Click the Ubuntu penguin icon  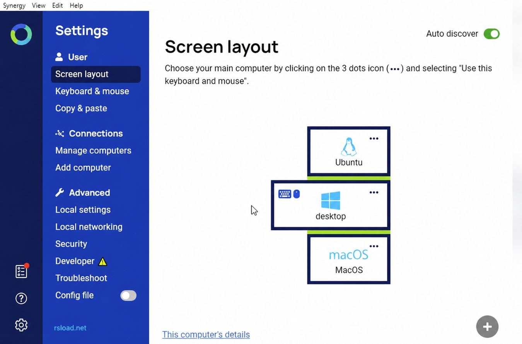(349, 146)
